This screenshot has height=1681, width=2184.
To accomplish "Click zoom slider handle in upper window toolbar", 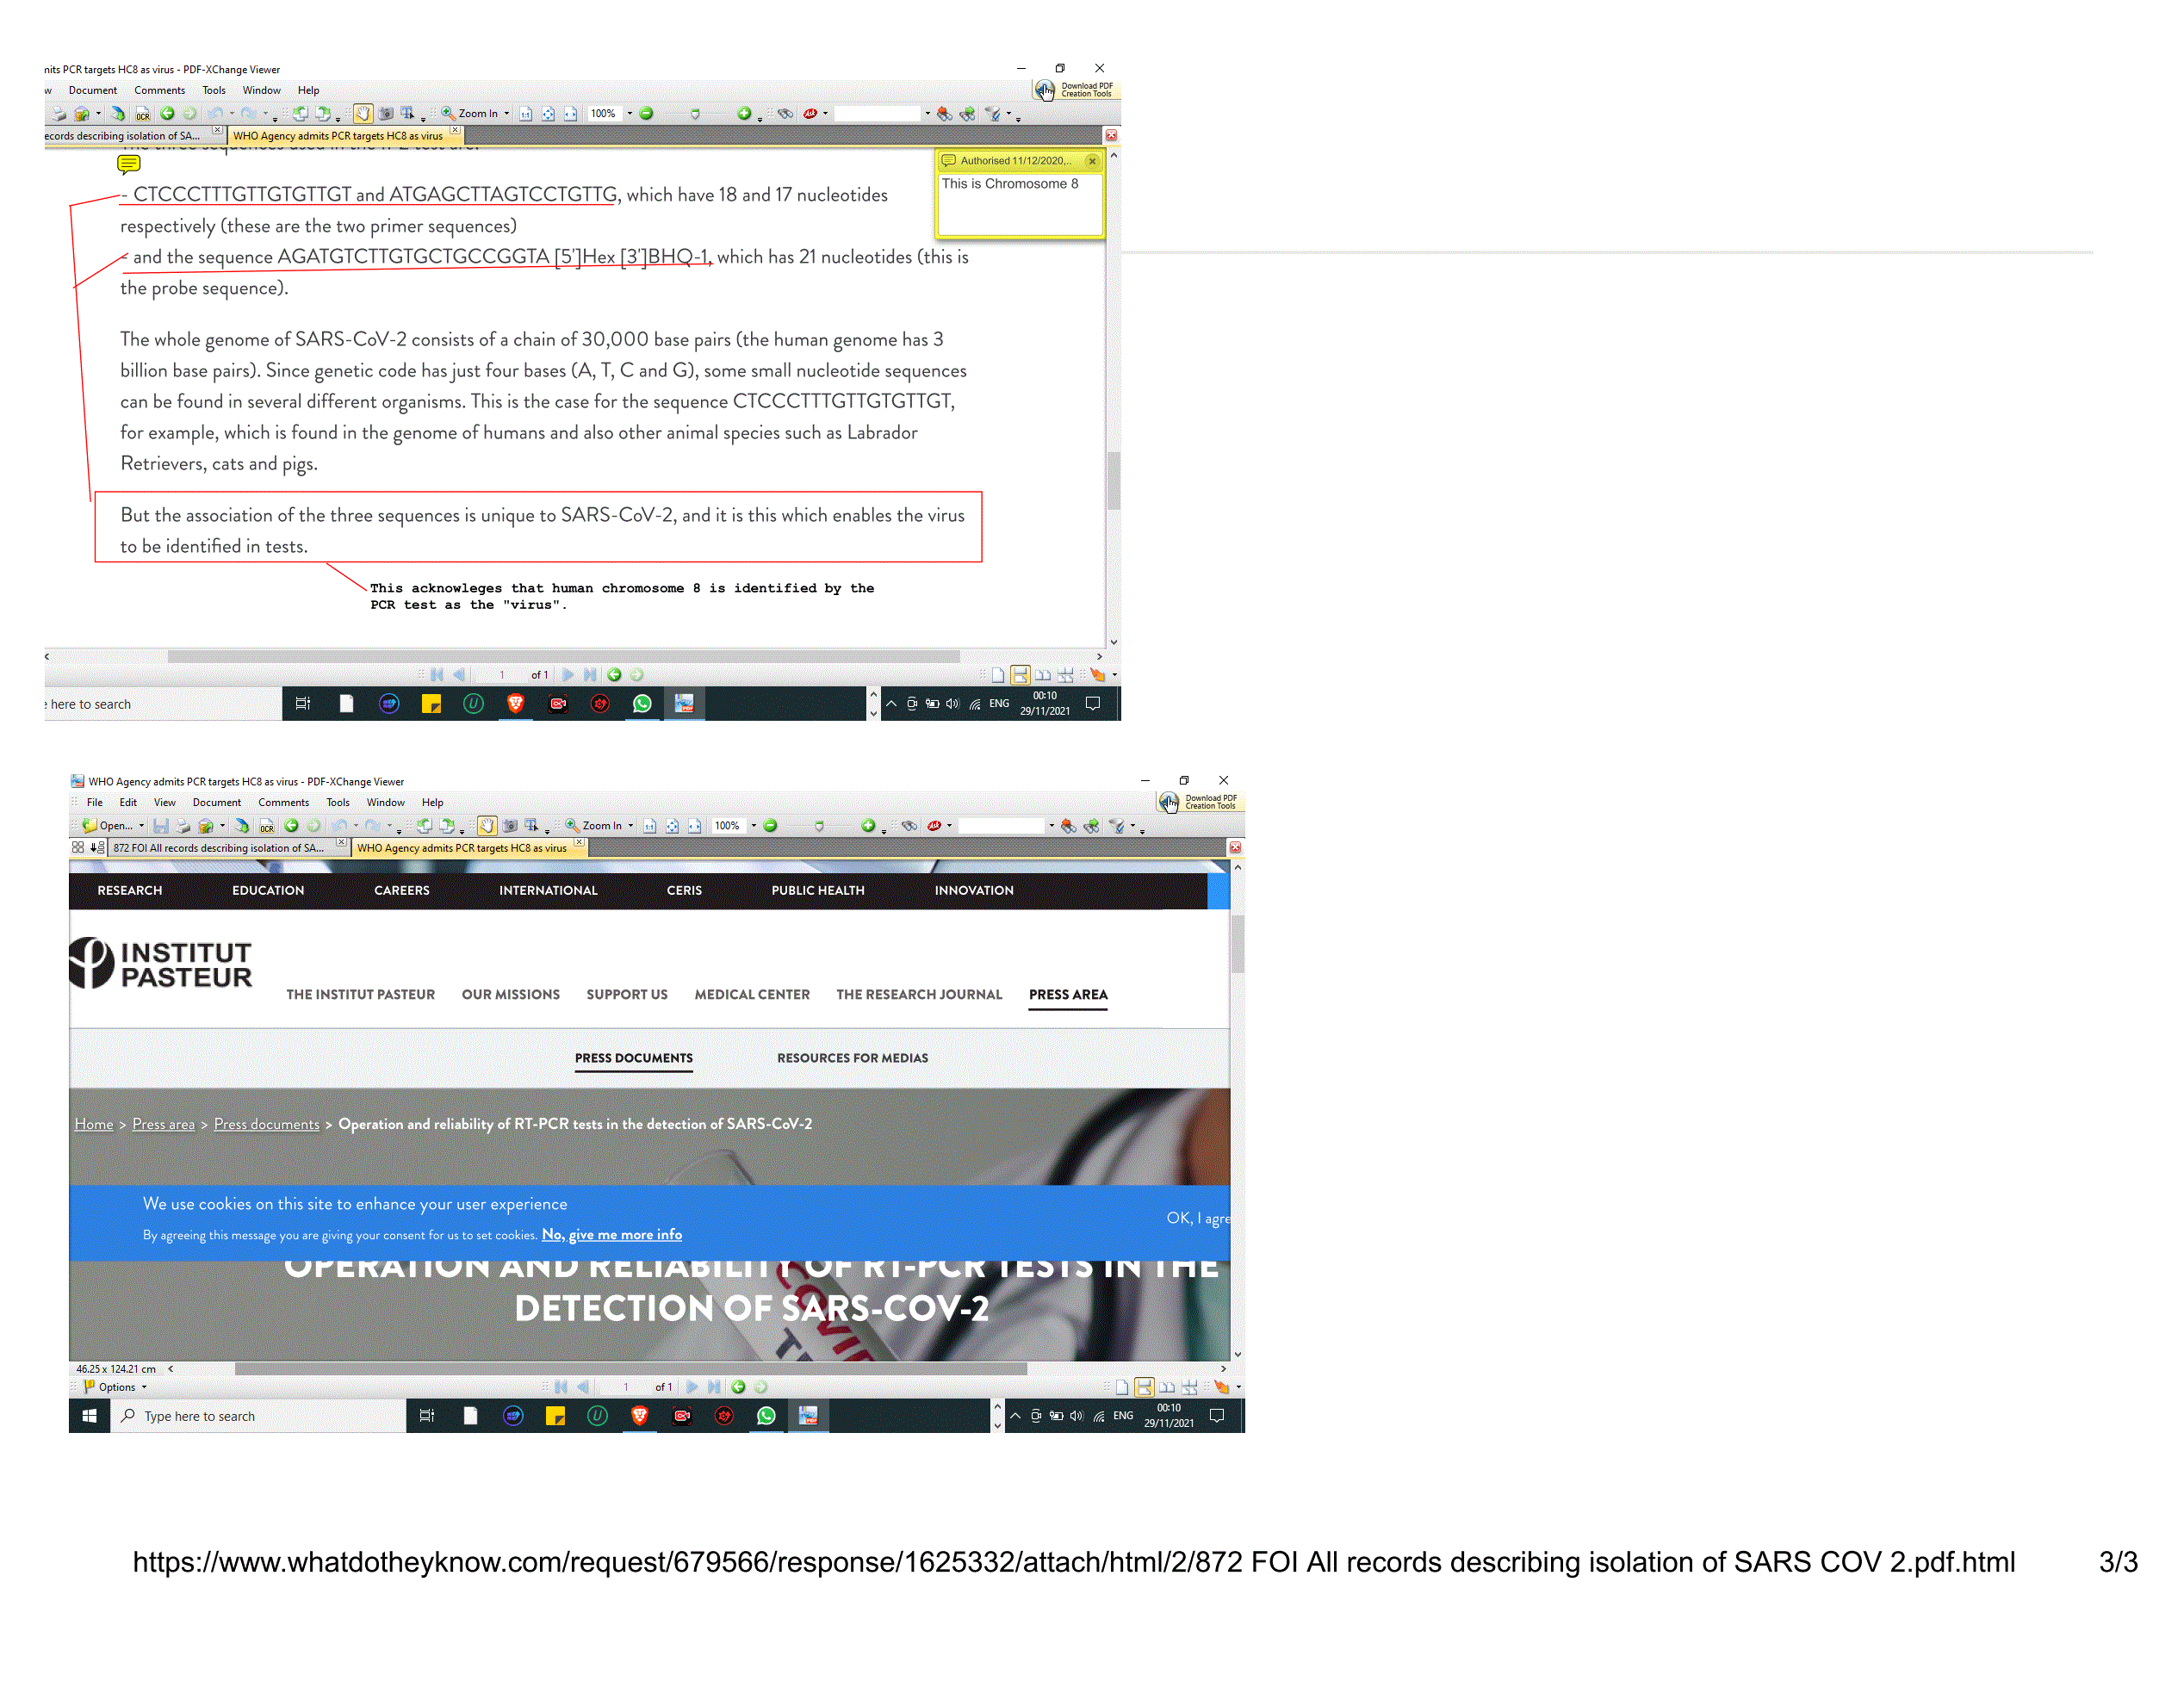I will [x=695, y=115].
